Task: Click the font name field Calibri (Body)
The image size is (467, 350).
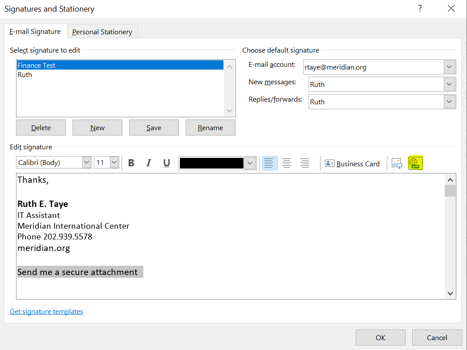Action: click(x=50, y=163)
